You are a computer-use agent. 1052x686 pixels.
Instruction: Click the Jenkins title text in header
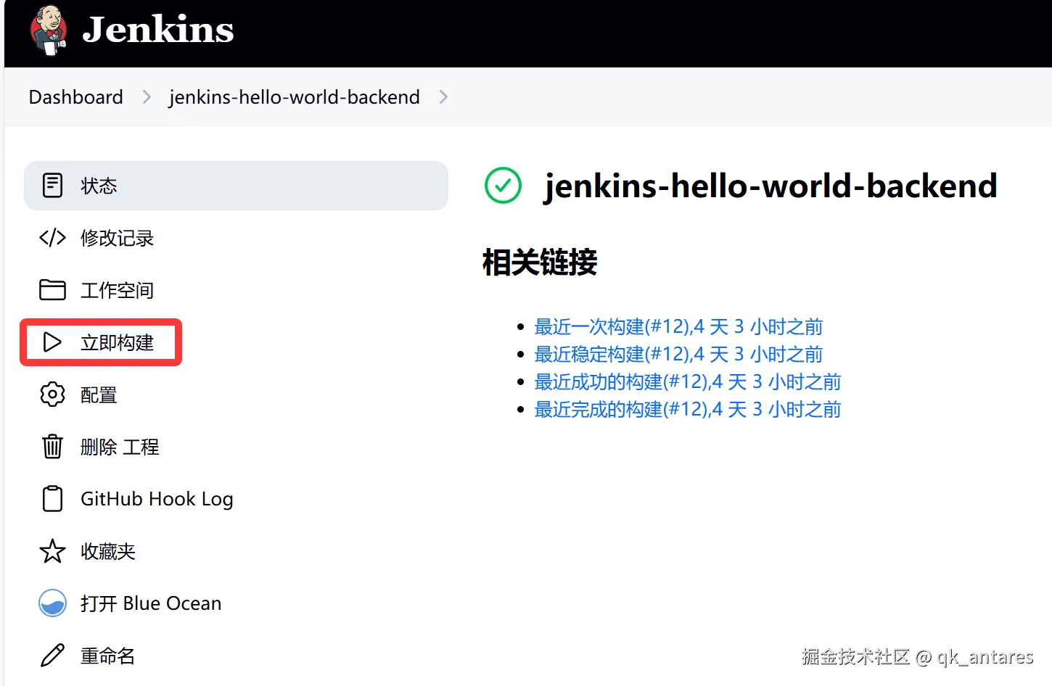pyautogui.click(x=158, y=30)
